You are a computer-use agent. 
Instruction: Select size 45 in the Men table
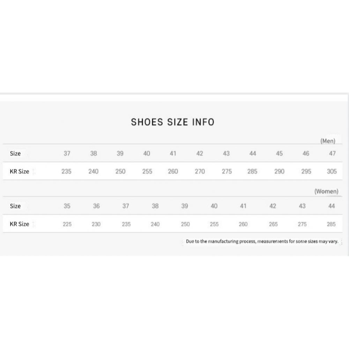pos(279,154)
